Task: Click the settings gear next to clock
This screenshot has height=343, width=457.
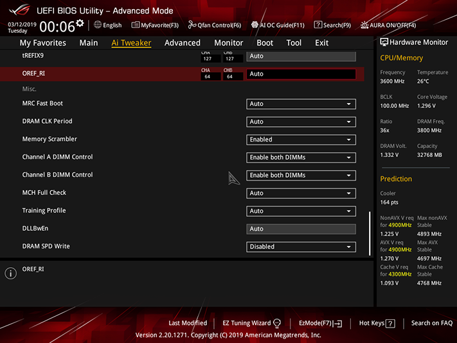Action: tap(80, 23)
